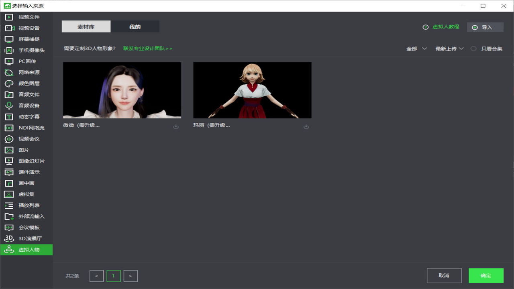Select the 玛丽 character thumbnail

[x=252, y=90]
